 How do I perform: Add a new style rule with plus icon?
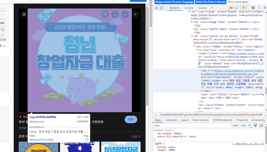coord(250,126)
